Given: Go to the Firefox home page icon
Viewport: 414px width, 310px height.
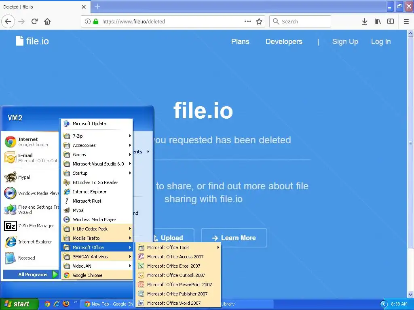Looking at the screenshot, I should pyautogui.click(x=47, y=21).
